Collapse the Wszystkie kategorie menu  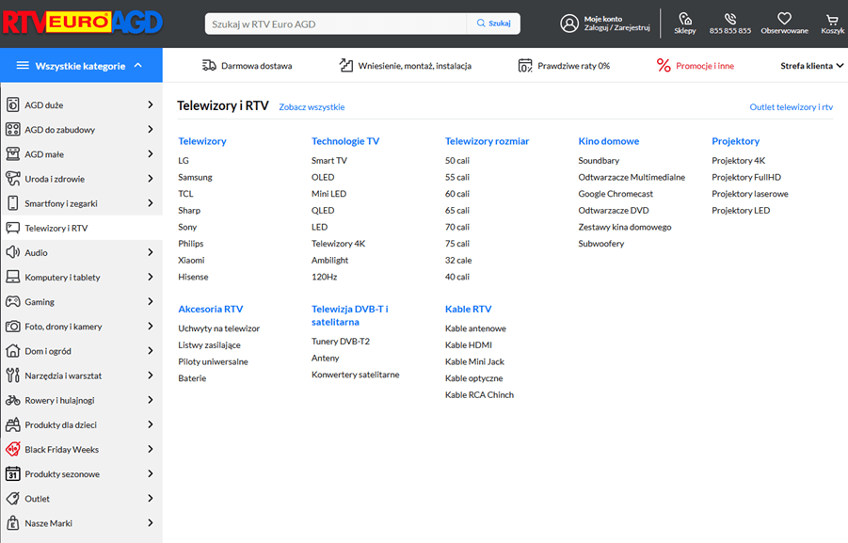tap(137, 66)
